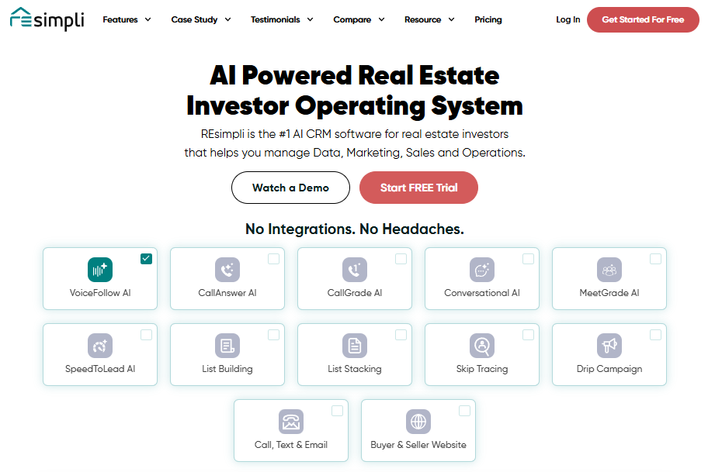
Task: Select the Pricing menu item
Action: [x=488, y=19]
